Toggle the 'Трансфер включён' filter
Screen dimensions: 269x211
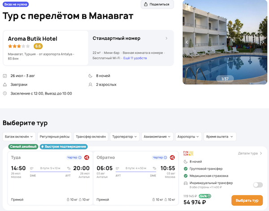(x=91, y=136)
